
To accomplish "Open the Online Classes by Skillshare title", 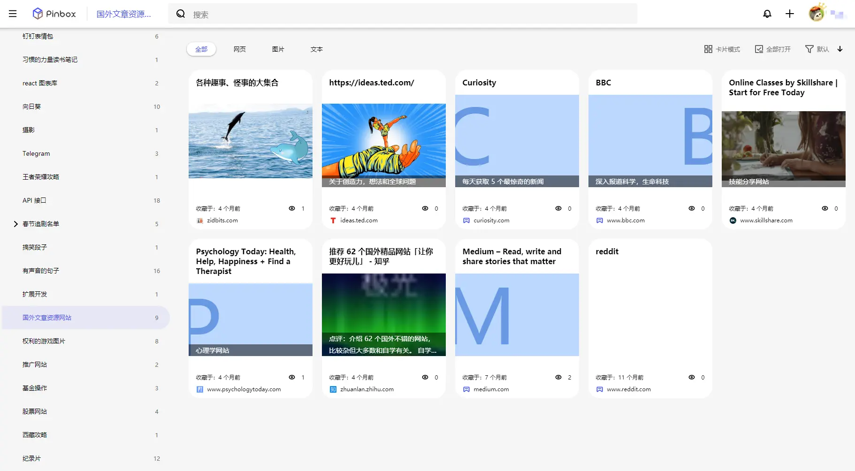I will [783, 88].
